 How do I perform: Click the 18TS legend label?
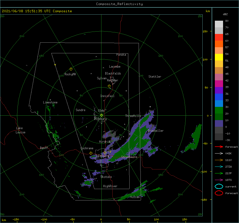click(x=228, y=180)
